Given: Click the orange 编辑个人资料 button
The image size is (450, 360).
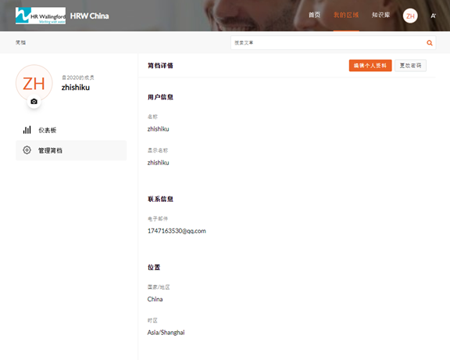Looking at the screenshot, I should coord(370,66).
